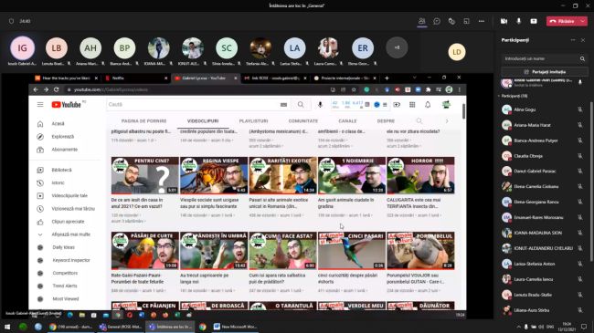Viewport: 594px width, 333px height.
Task: Open Teams more actions ellipsis menu
Action: (482, 21)
